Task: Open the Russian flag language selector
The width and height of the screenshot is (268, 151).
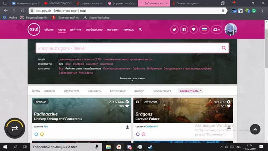Action: click(x=204, y=30)
